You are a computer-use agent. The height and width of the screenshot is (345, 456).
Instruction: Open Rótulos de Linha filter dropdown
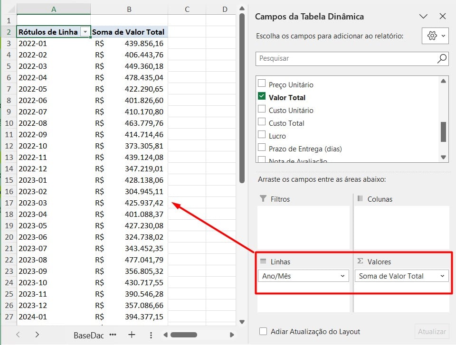click(x=85, y=32)
